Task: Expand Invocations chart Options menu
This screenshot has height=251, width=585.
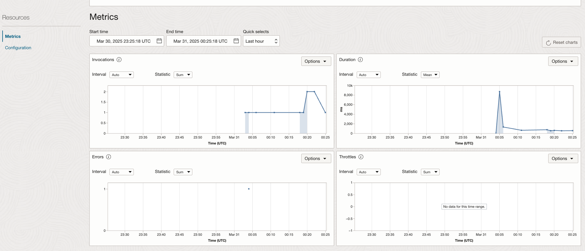Action: pyautogui.click(x=316, y=61)
